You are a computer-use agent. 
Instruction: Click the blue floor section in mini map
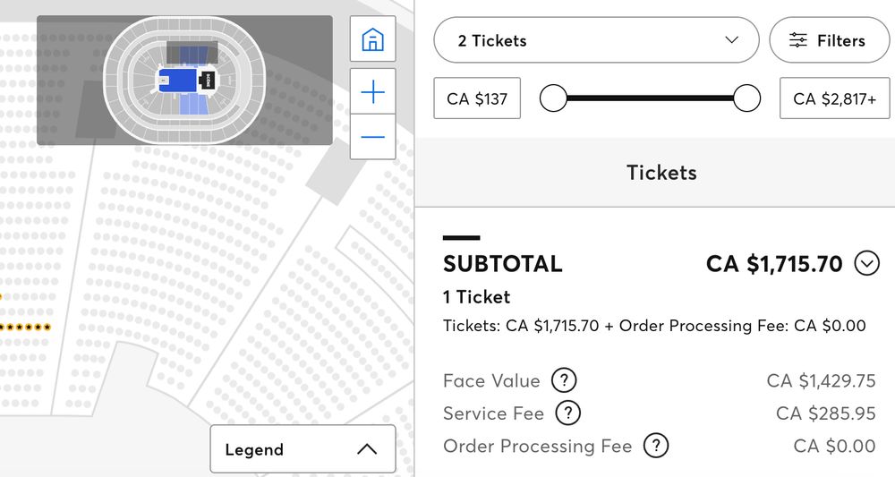tap(177, 81)
